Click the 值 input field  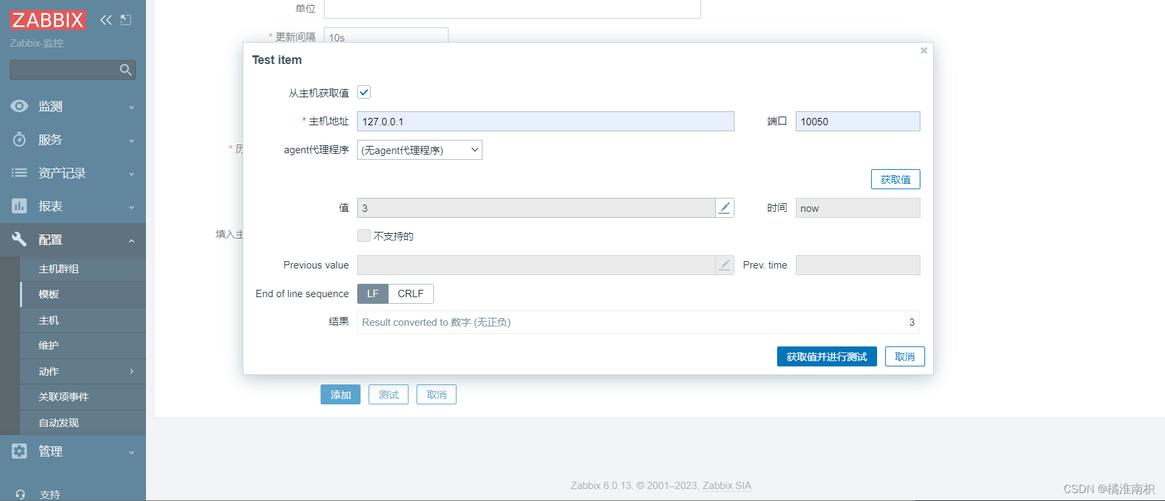click(537, 208)
